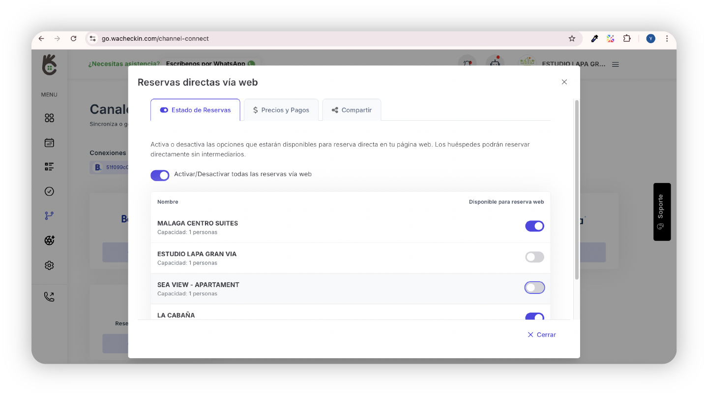704x396 pixels.
Task: Open the calendar icon in sidebar
Action: 49,143
